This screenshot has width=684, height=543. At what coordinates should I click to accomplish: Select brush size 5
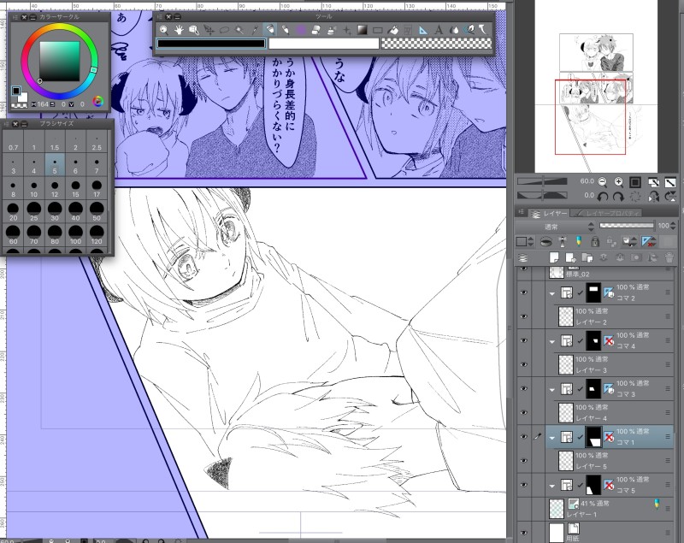coord(55,164)
